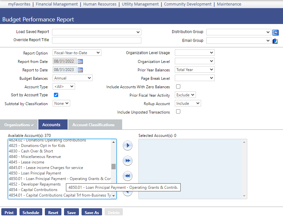Screen dimensions: 283x217
Task: Open the Distribution Group dropdown
Action: click(x=238, y=32)
